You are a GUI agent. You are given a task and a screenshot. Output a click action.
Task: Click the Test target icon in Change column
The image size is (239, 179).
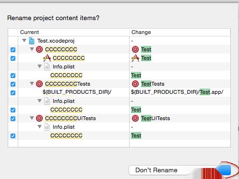tap(135, 49)
